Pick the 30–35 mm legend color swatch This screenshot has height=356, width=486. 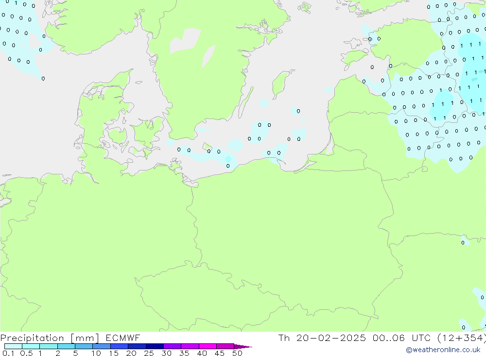coord(173,346)
